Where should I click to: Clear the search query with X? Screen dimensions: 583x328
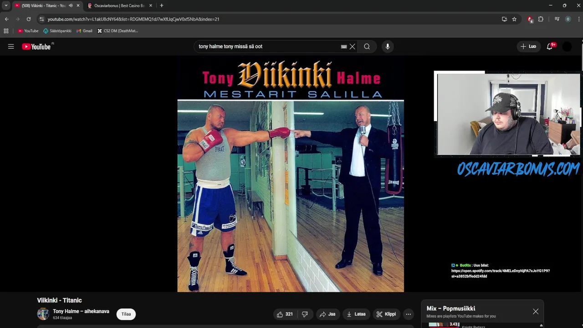pos(353,46)
